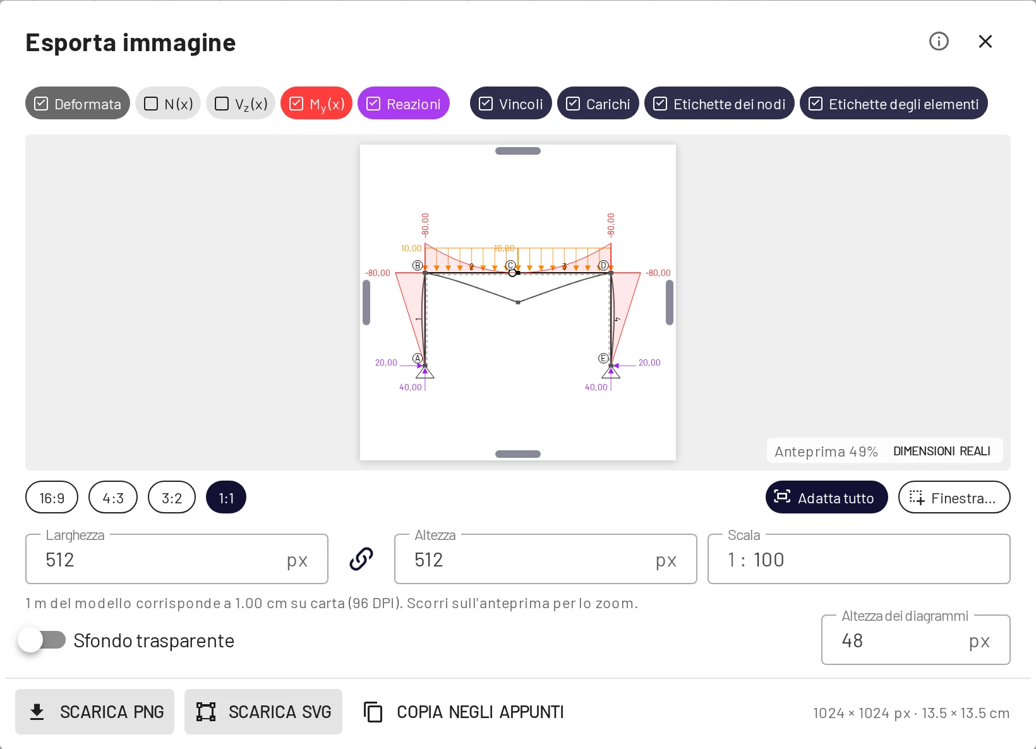Toggle the Deformata checkbox chip
The width and height of the screenshot is (1036, 749).
78,104
